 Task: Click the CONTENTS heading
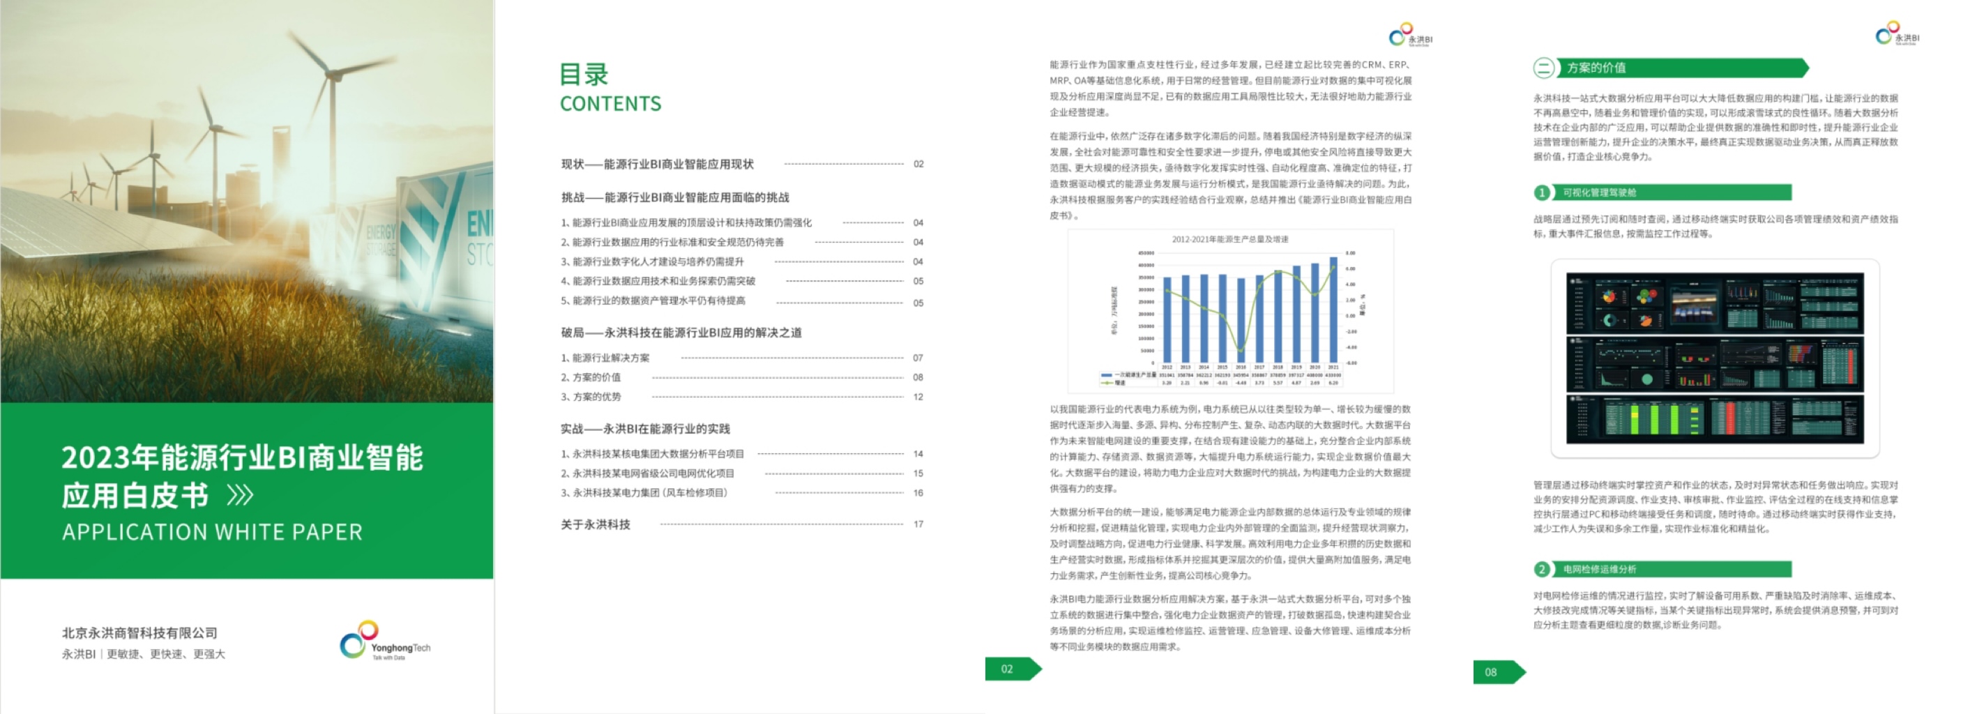(610, 103)
